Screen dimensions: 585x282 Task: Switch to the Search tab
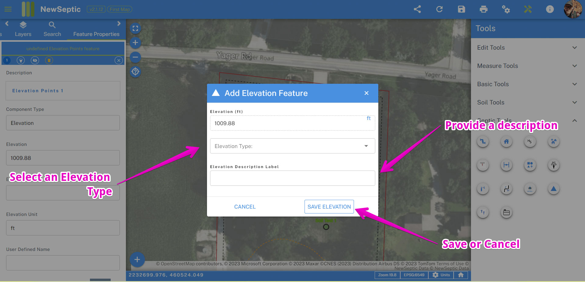pos(52,29)
